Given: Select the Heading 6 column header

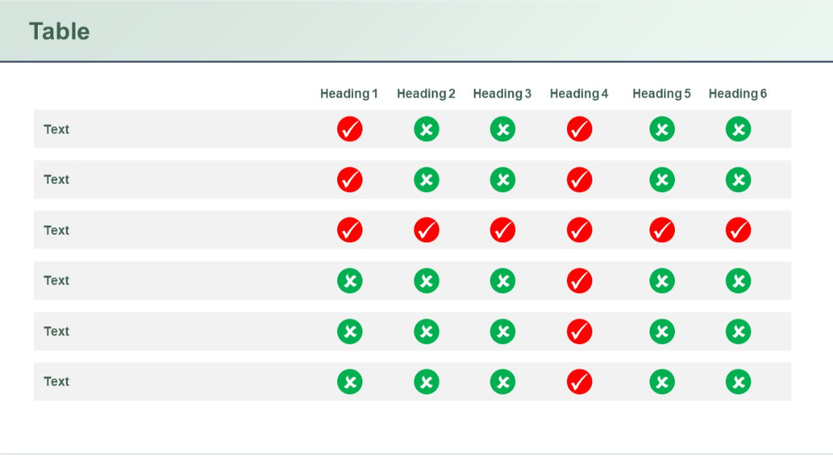Looking at the screenshot, I should 738,93.
